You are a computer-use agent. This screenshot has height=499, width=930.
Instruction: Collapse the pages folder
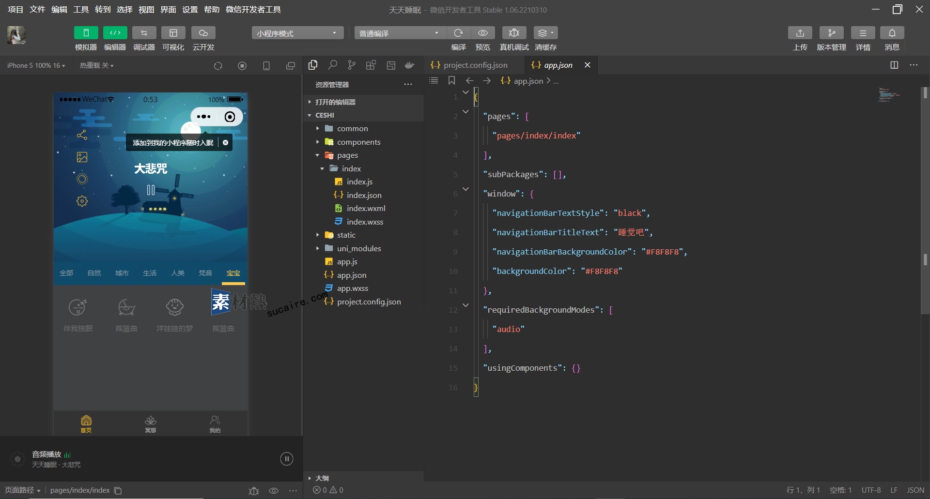(x=363, y=155)
